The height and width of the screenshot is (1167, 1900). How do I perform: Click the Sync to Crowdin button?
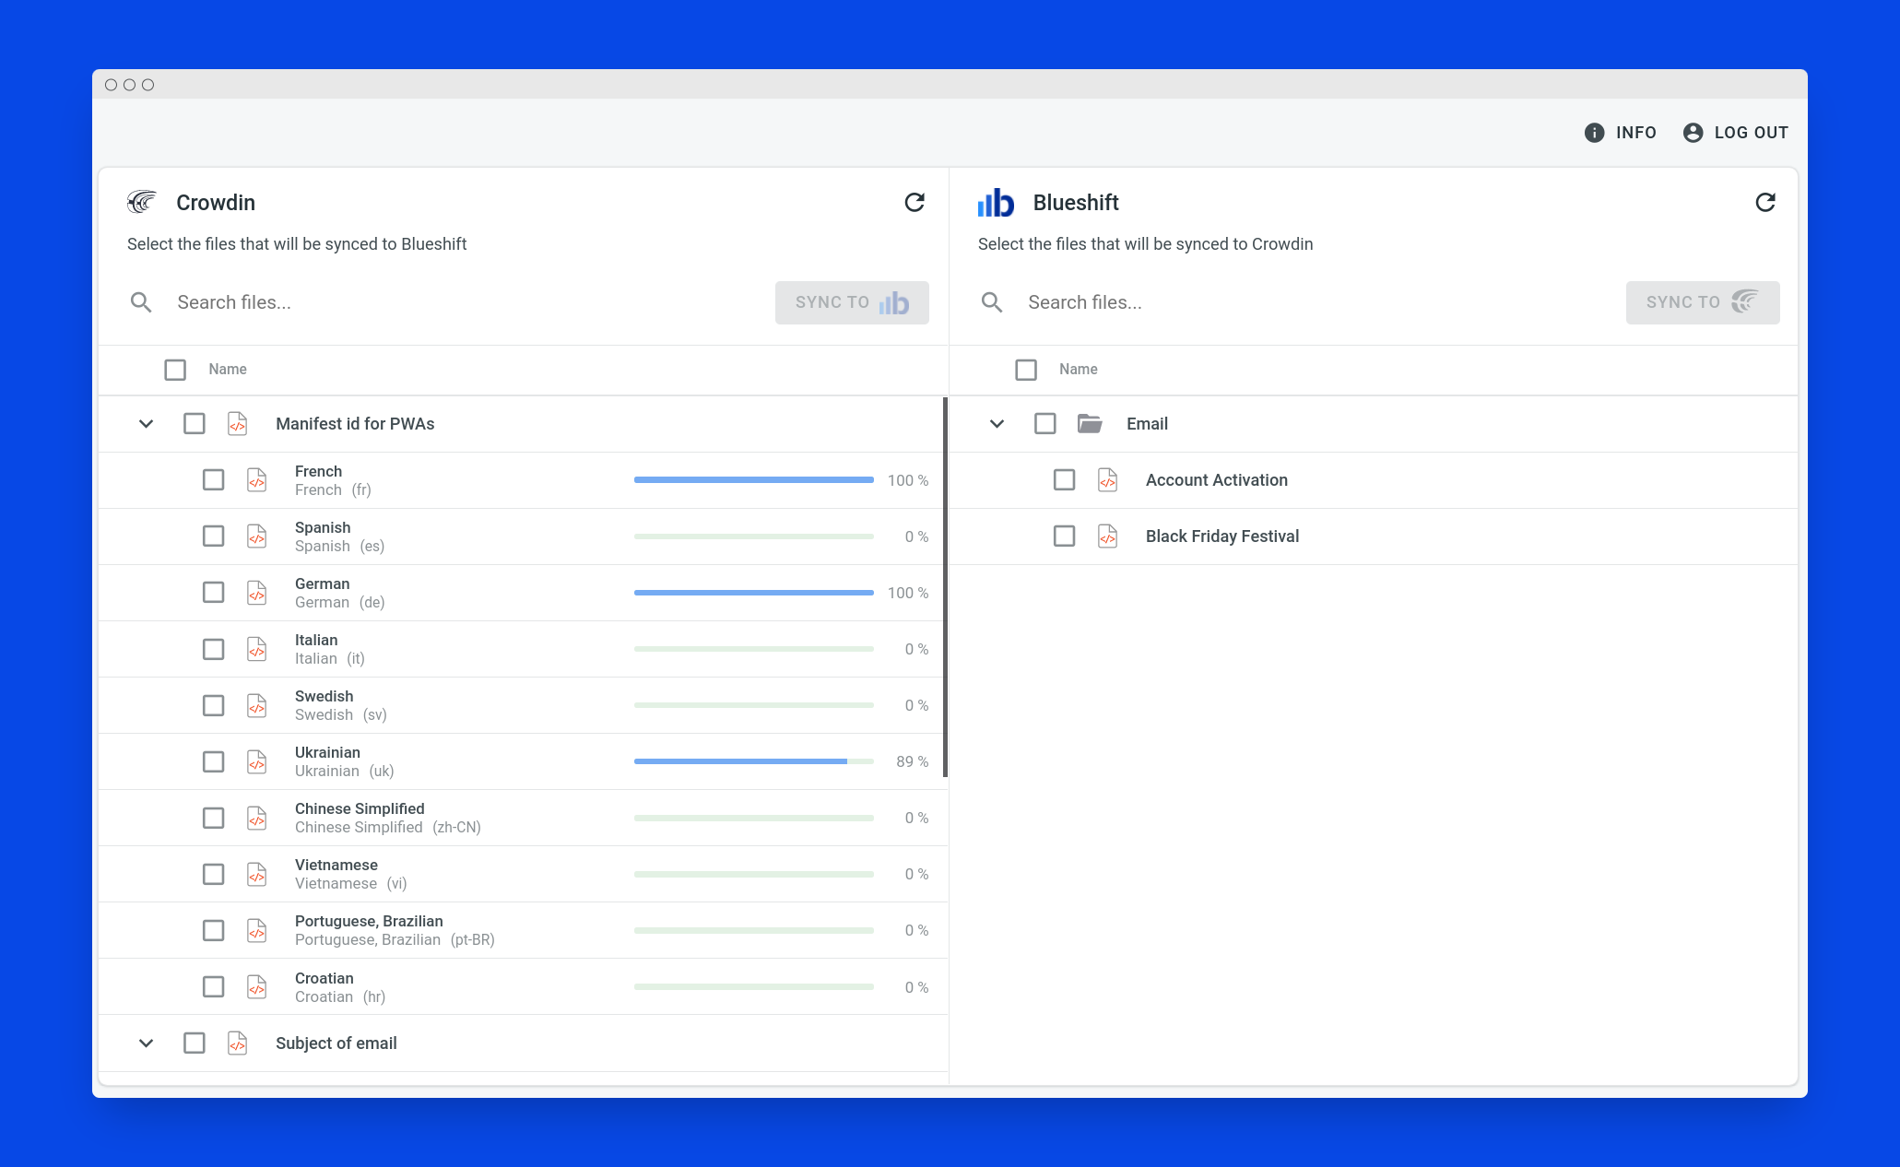(x=1703, y=302)
